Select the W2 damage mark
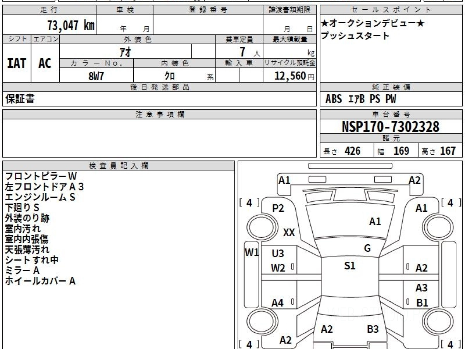This screenshot has width=465, height=349. (x=278, y=268)
